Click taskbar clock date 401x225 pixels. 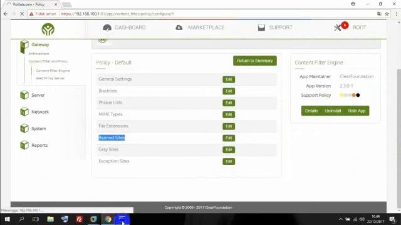coord(375,219)
